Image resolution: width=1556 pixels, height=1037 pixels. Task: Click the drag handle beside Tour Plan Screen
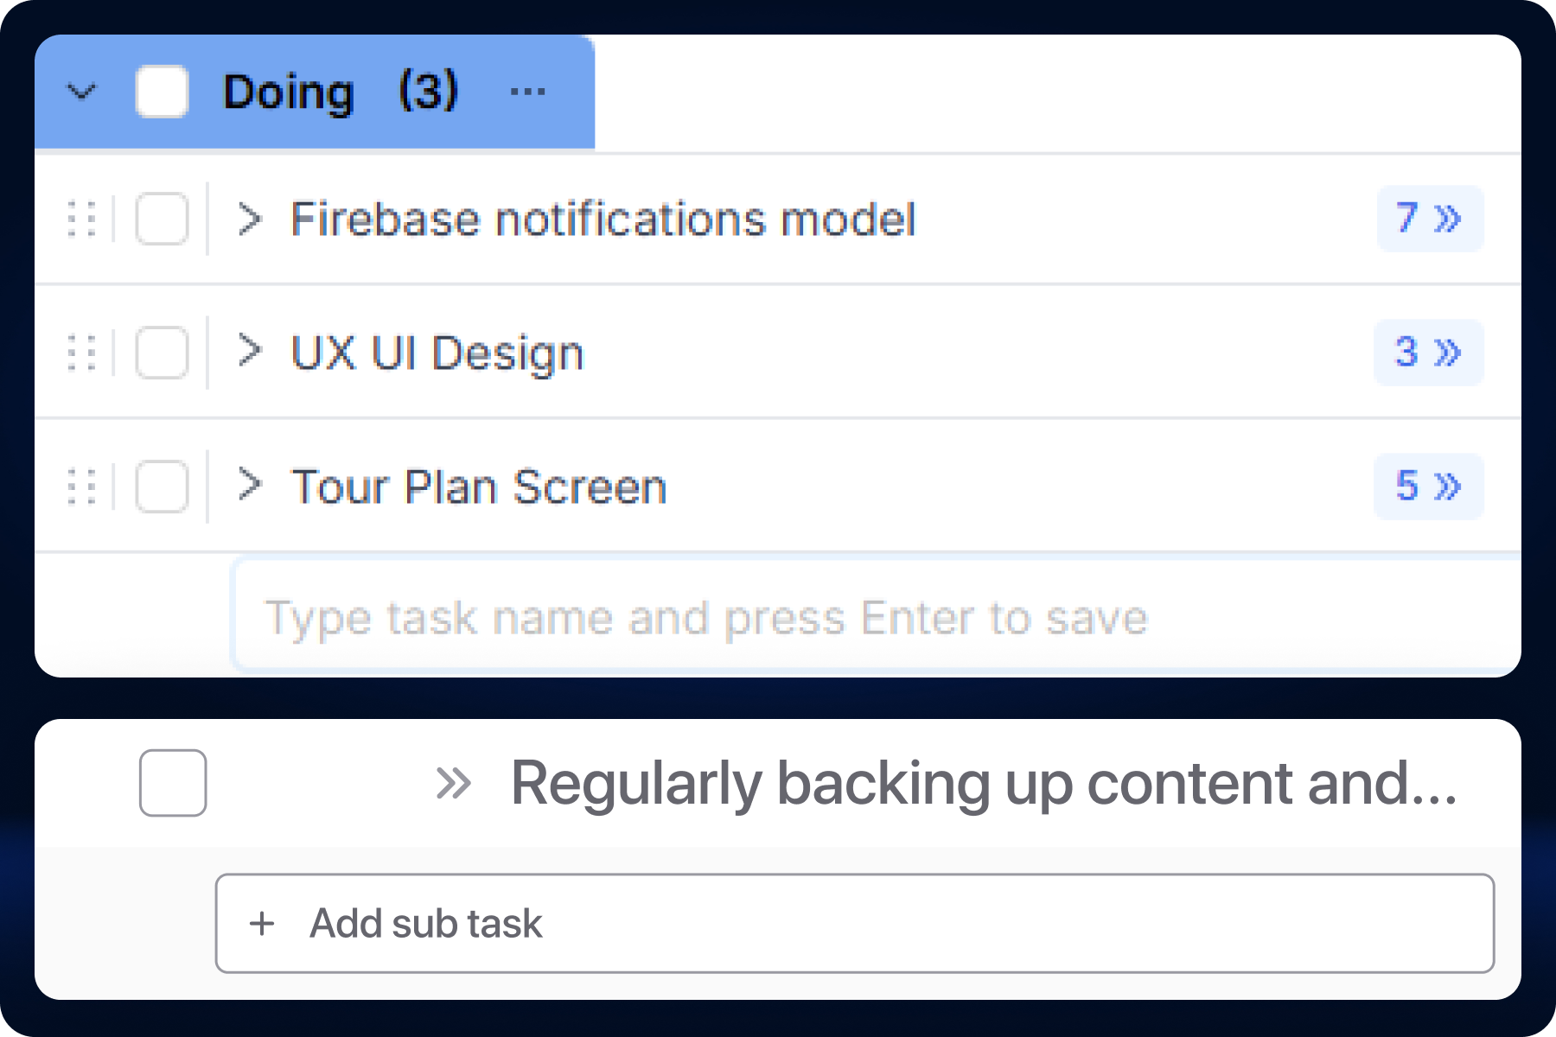click(x=80, y=485)
